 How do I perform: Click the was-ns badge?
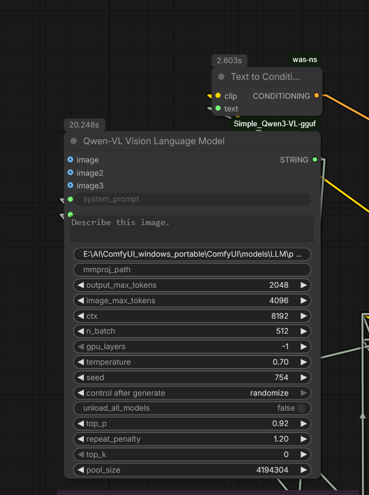pyautogui.click(x=305, y=60)
